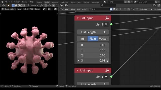Screen dimensions: 161x90
Task: Open the Object Mode dropdown
Action: coord(9,9)
